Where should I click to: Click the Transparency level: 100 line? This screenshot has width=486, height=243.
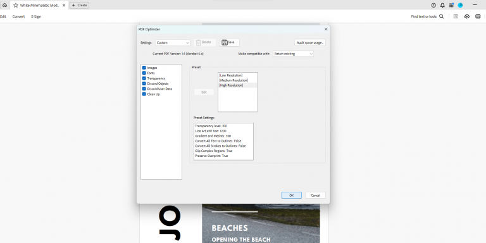pyautogui.click(x=211, y=126)
